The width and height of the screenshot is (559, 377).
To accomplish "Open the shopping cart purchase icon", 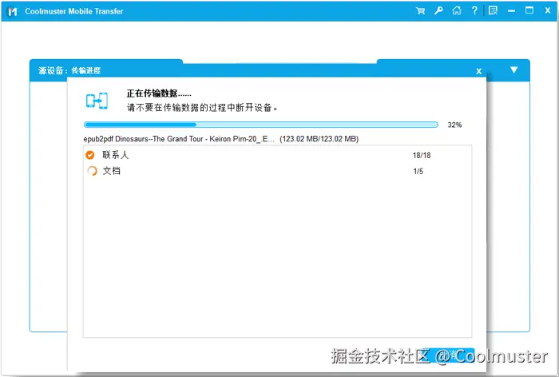I will [420, 10].
